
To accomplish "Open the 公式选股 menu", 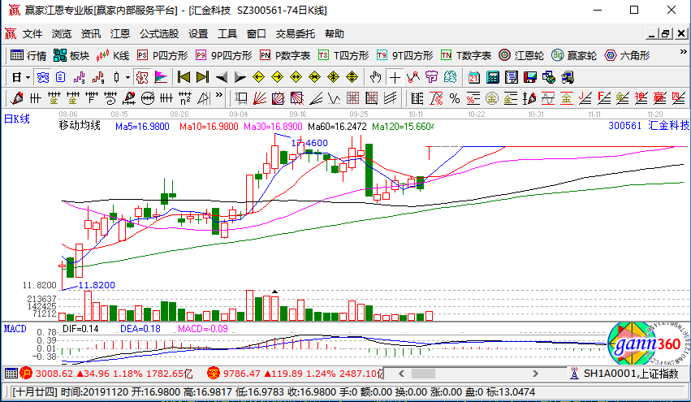I will tap(159, 34).
